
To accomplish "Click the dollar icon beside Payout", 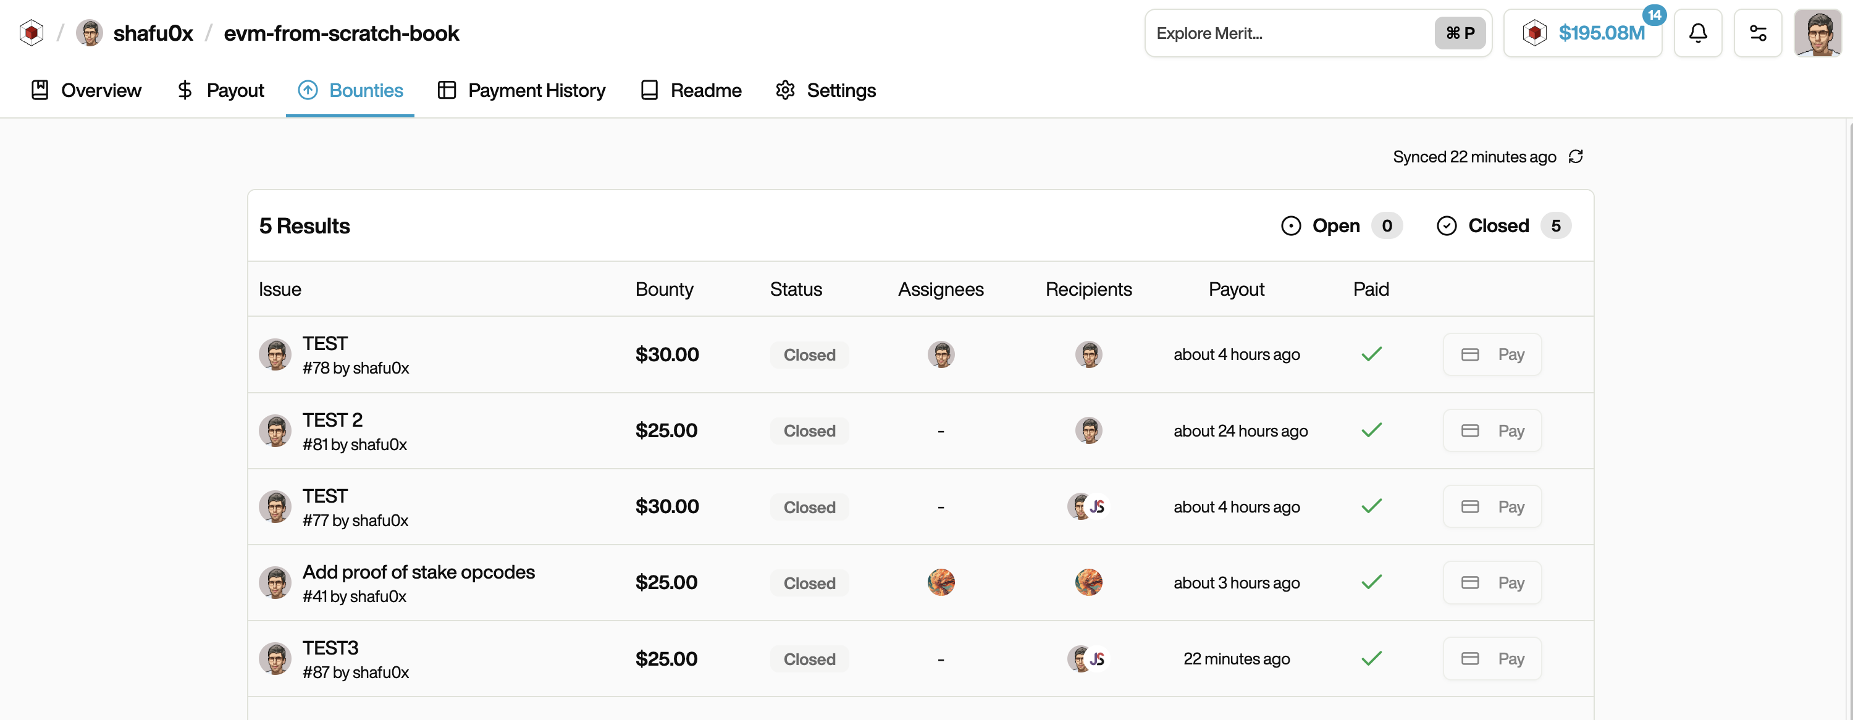I will tap(185, 90).
